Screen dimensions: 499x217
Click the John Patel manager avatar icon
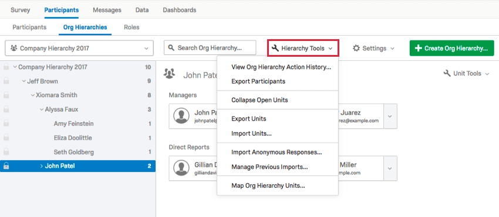click(181, 116)
